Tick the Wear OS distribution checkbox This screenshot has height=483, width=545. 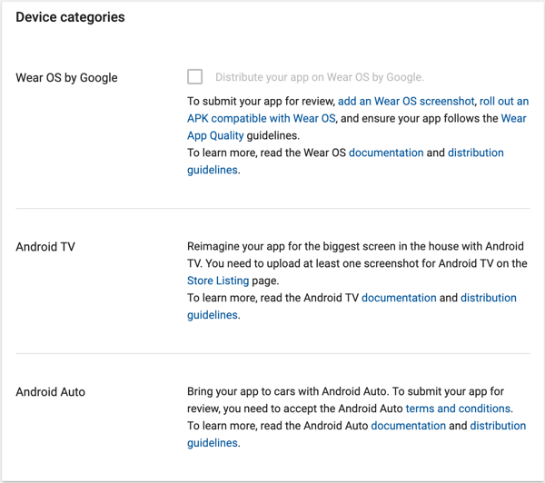pos(194,77)
